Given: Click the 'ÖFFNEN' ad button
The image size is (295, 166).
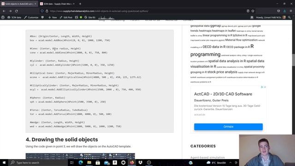Looking at the screenshot, I should (x=229, y=127).
